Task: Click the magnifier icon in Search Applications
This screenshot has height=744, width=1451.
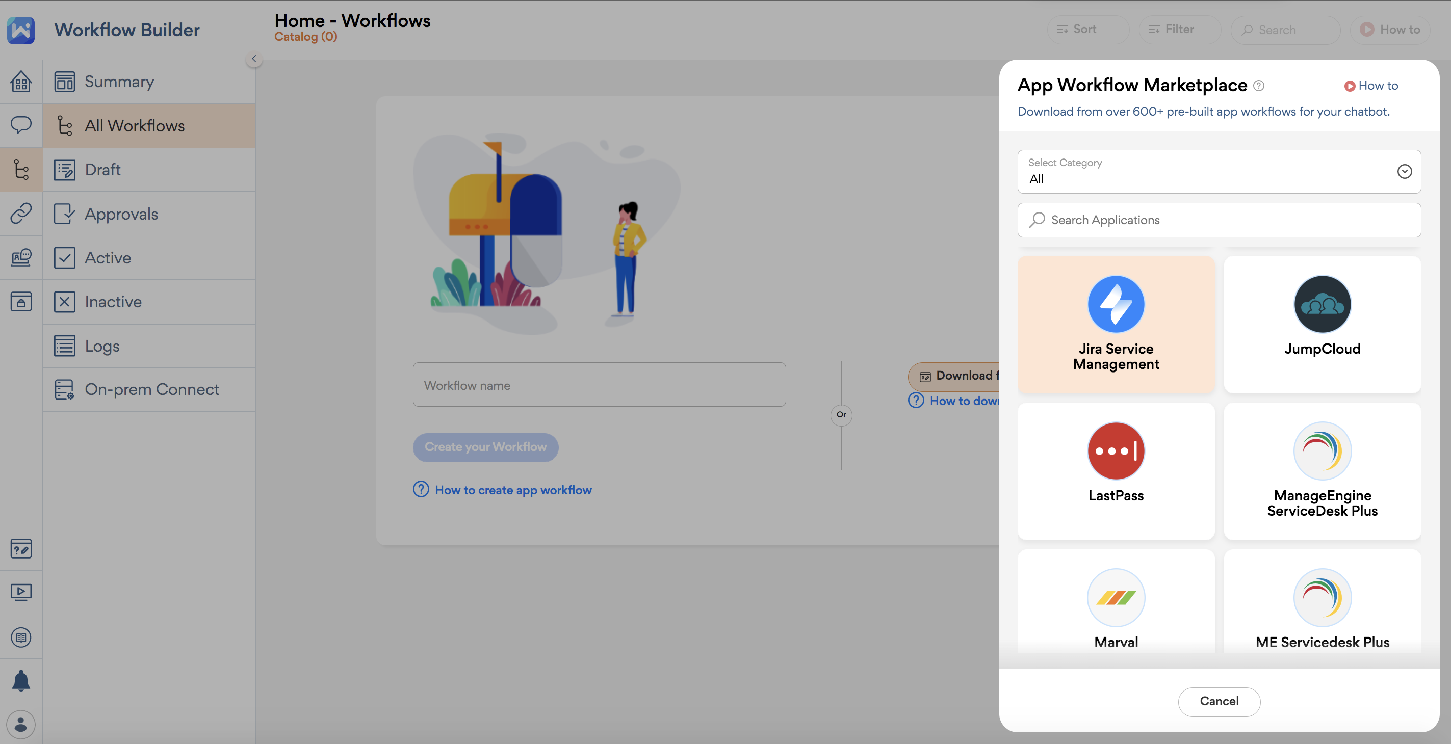Action: 1037,220
